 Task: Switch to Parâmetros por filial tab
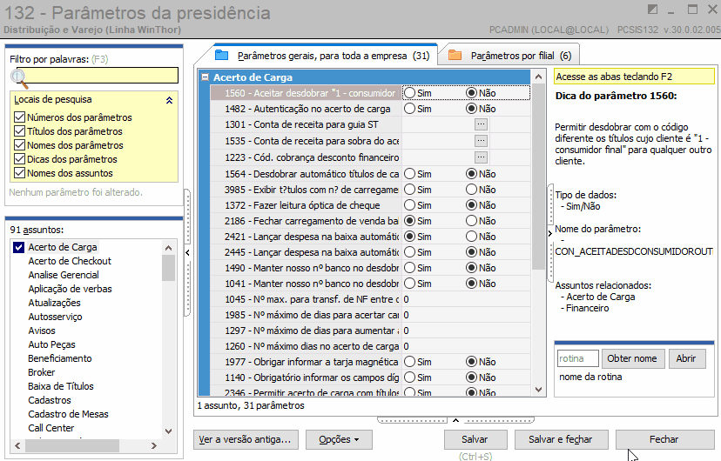tap(509, 56)
